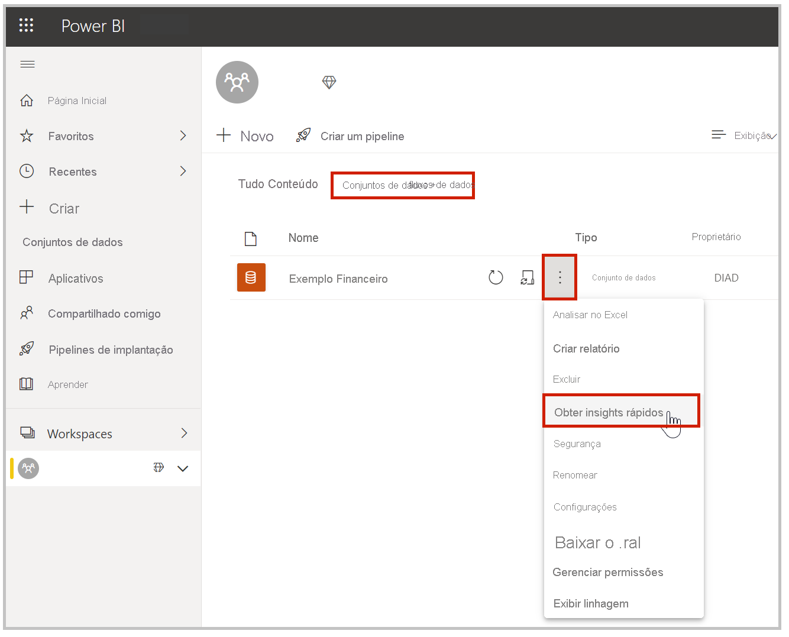
Task: Click the file type icon in the table header
Action: 251,238
